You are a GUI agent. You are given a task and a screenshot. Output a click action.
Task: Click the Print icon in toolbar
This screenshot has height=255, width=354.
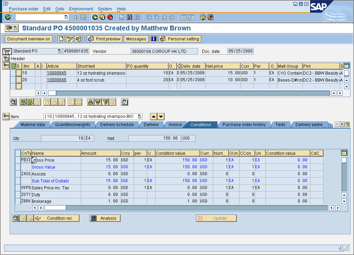[x=122, y=17]
